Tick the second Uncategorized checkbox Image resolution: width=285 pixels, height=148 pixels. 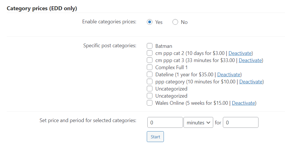150,96
